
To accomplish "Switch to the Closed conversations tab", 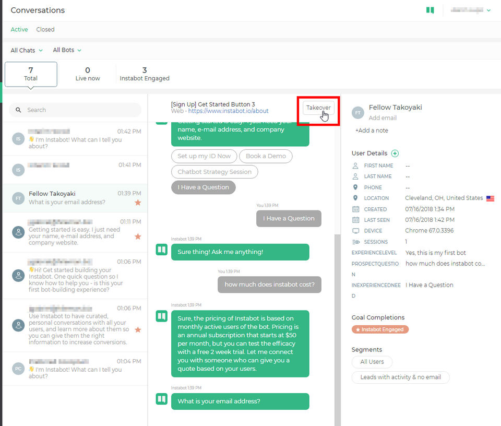I will tap(45, 29).
